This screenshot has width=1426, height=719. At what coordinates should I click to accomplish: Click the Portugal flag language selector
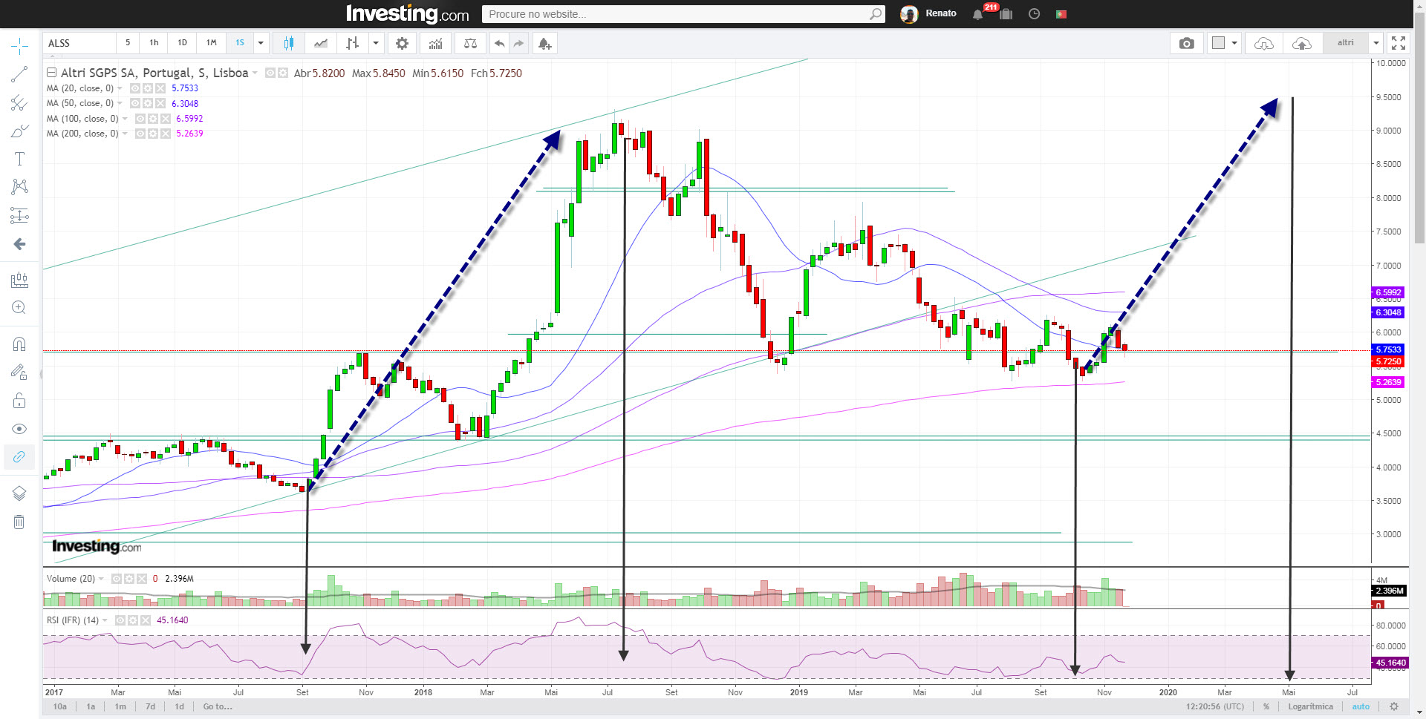point(1061,14)
